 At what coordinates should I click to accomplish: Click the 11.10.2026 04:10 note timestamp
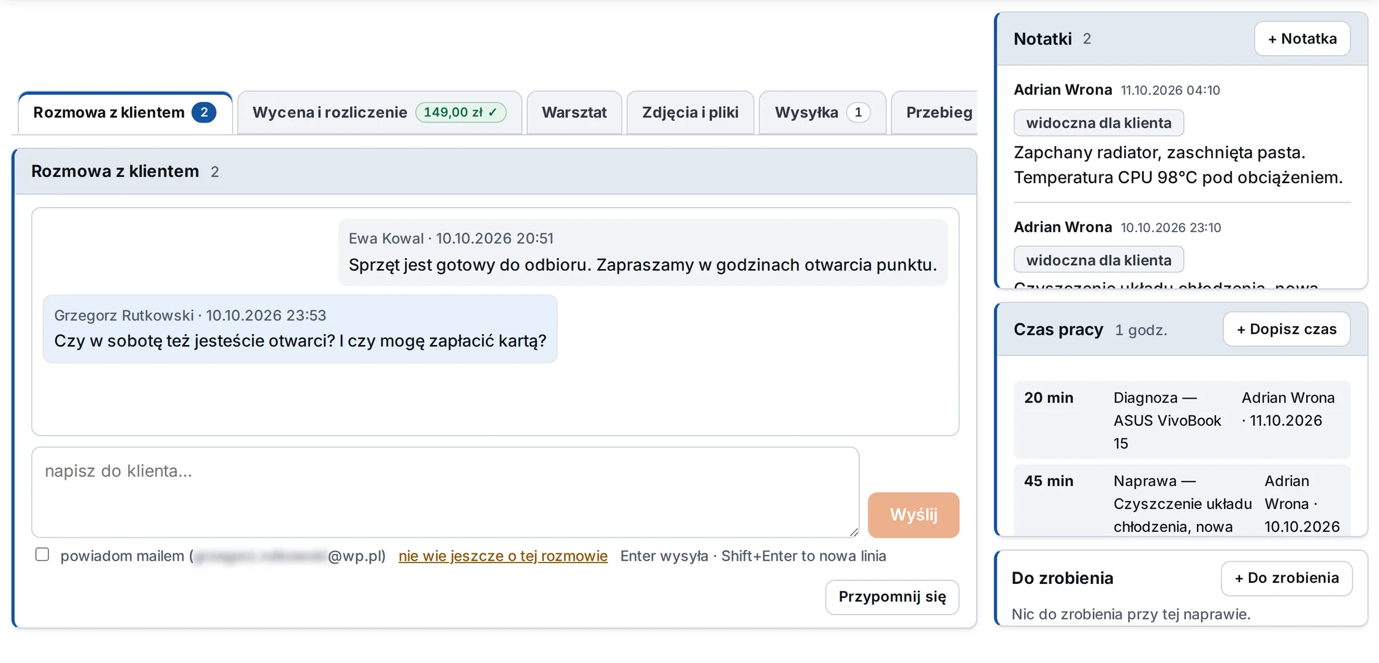point(1170,90)
